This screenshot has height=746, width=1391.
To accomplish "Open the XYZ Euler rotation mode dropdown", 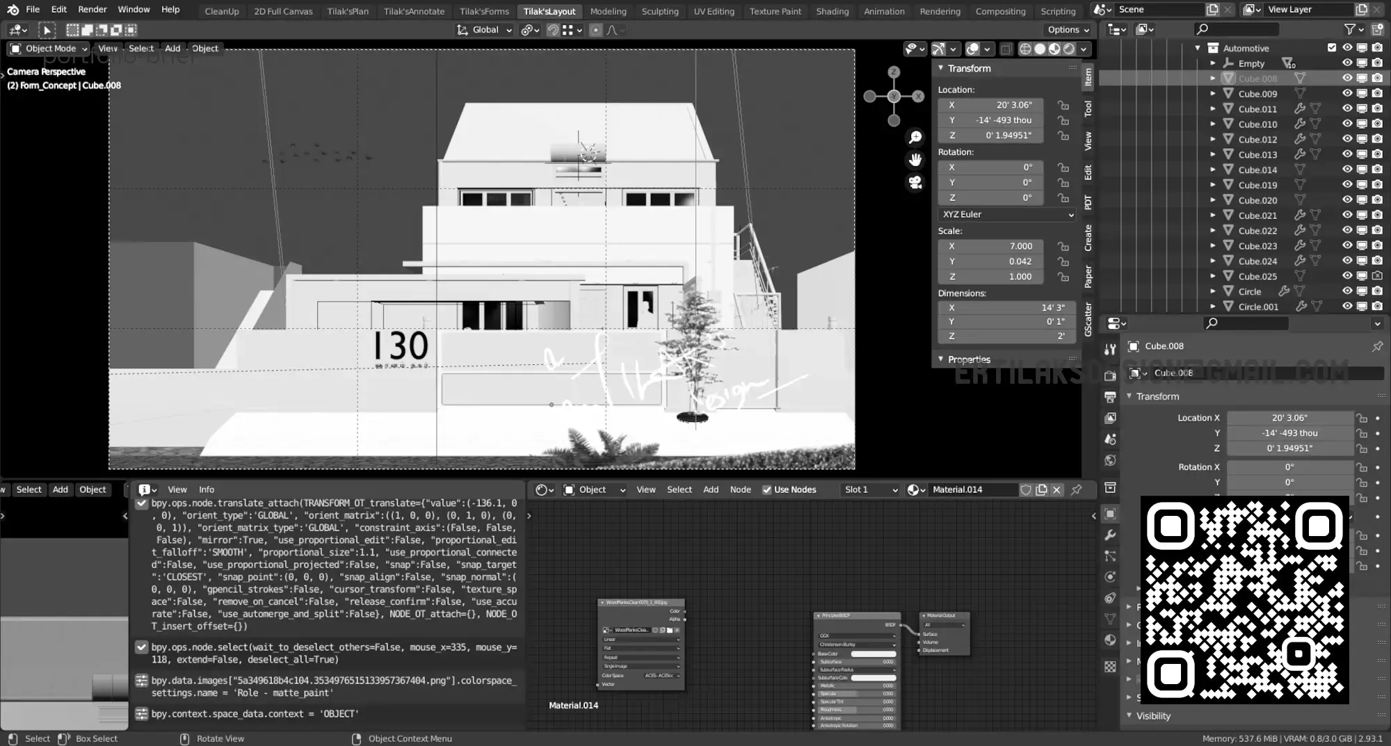I will point(1006,215).
